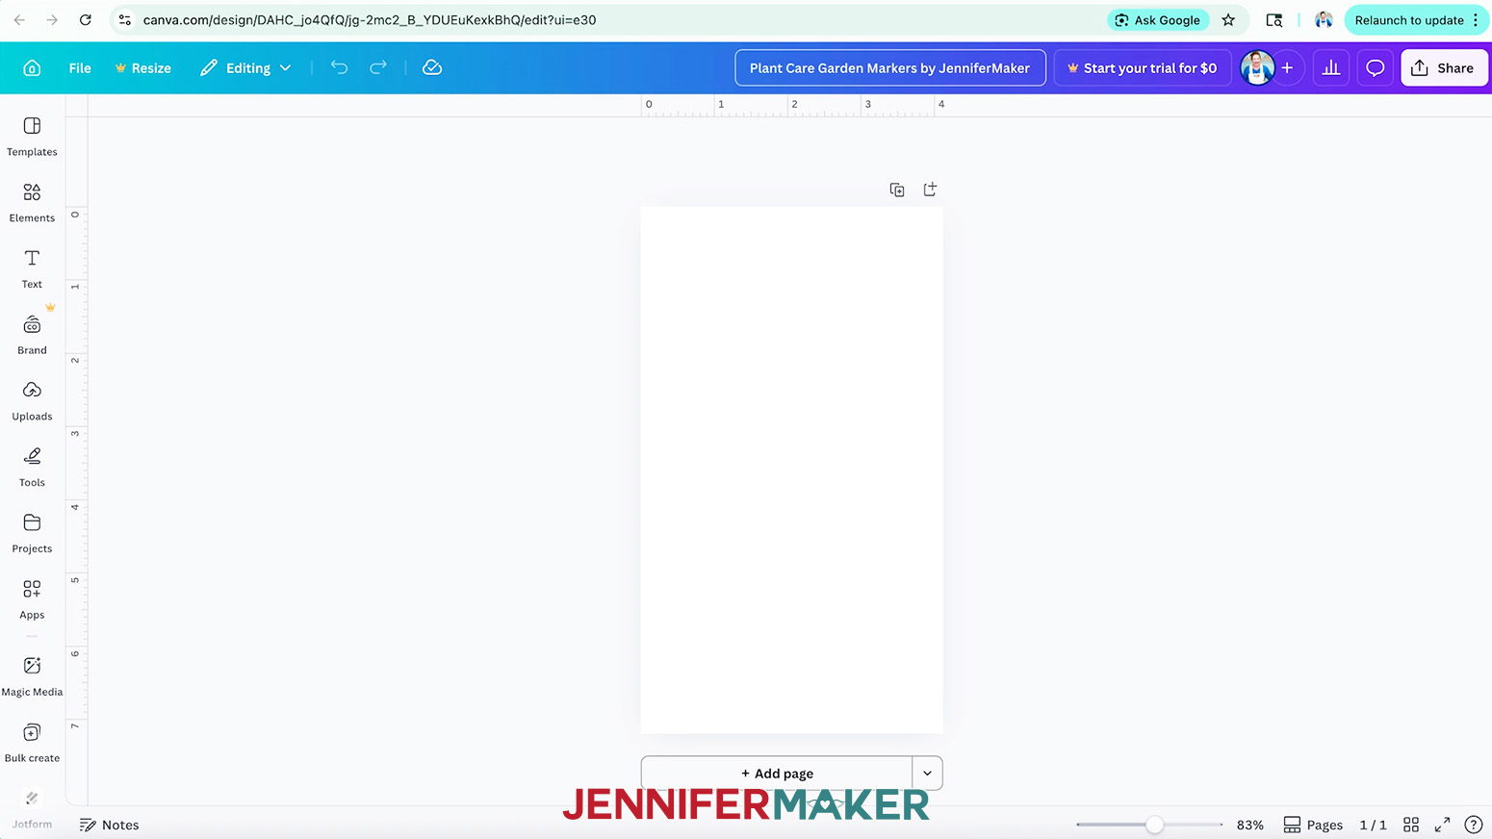Click the Ask Google button

[x=1158, y=20]
